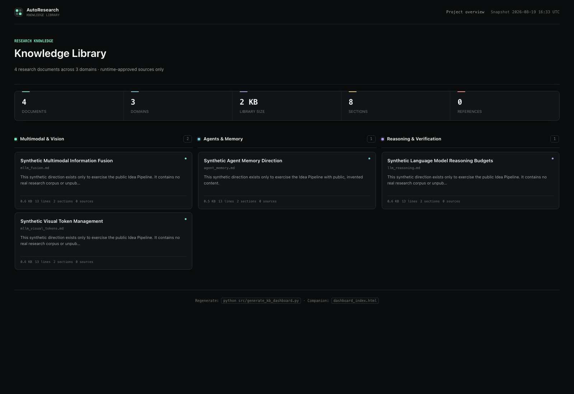The width and height of the screenshot is (574, 394).
Task: Click the 0.5 KB stats line on Agent Memory card
Action: coord(240,201)
